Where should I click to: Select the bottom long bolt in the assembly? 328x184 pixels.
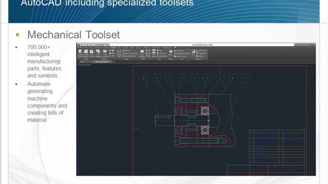tap(201, 141)
